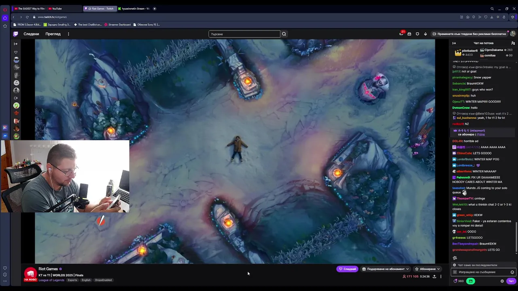The height and width of the screenshot is (291, 518).
Task: Open a new browser tab with plus
Action: click(155, 8)
